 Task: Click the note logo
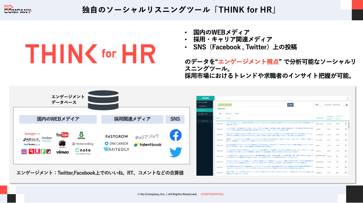[83, 150]
